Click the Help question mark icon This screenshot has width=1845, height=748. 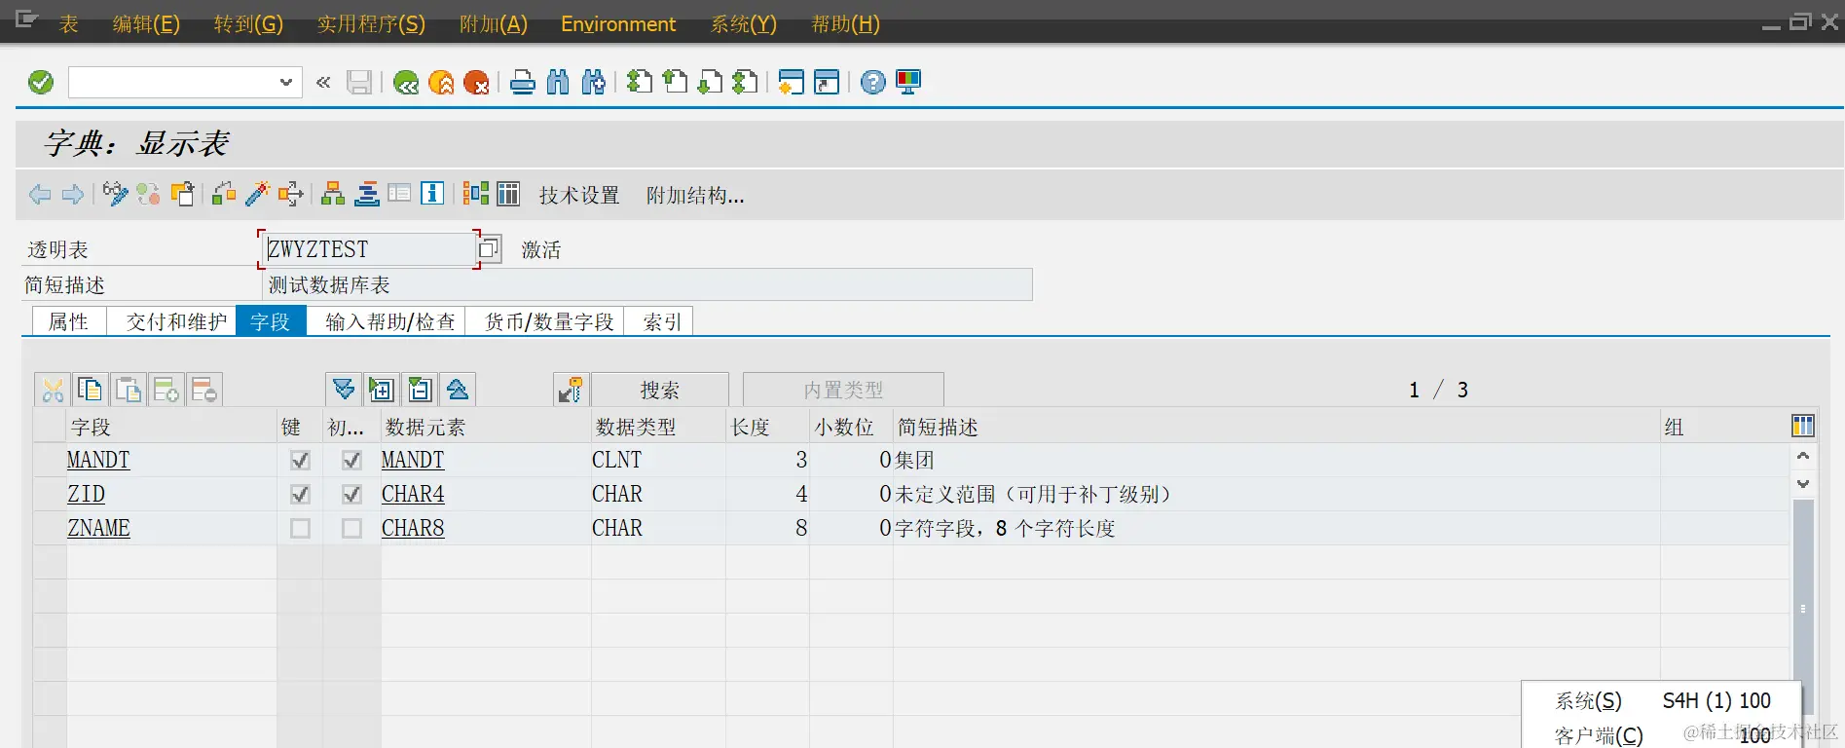873,83
